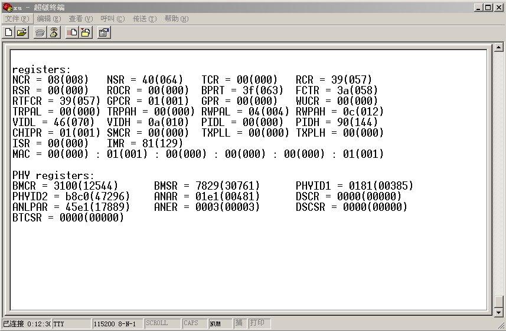Open the 传送(T) menu

[x=145, y=19]
